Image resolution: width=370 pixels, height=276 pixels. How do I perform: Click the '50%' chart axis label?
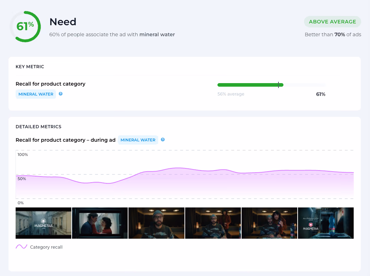22,179
